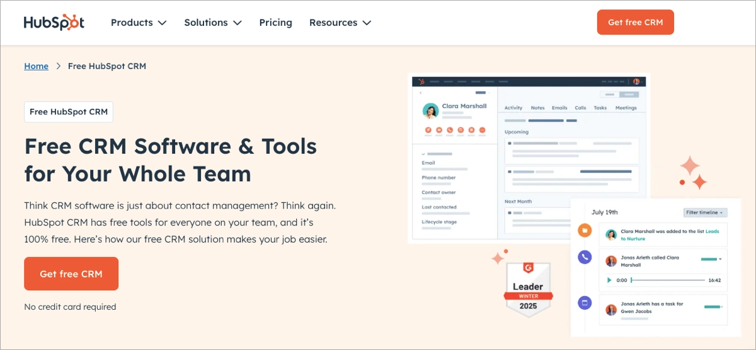Click the orange folder icon in the timeline
The width and height of the screenshot is (756, 350).
coord(585,230)
